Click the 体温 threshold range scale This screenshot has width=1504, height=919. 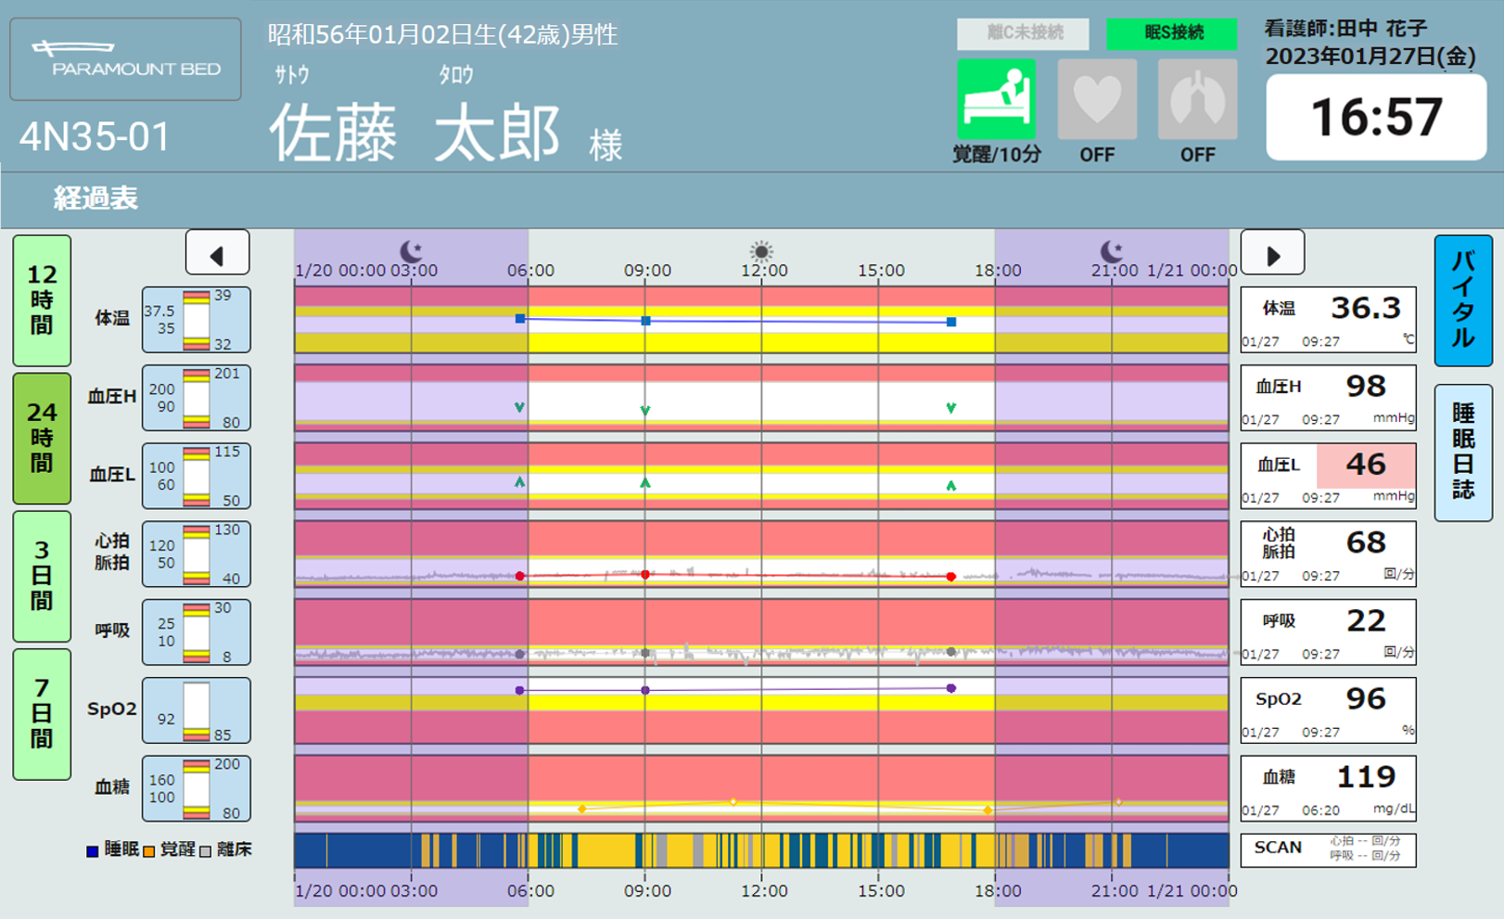pos(196,320)
